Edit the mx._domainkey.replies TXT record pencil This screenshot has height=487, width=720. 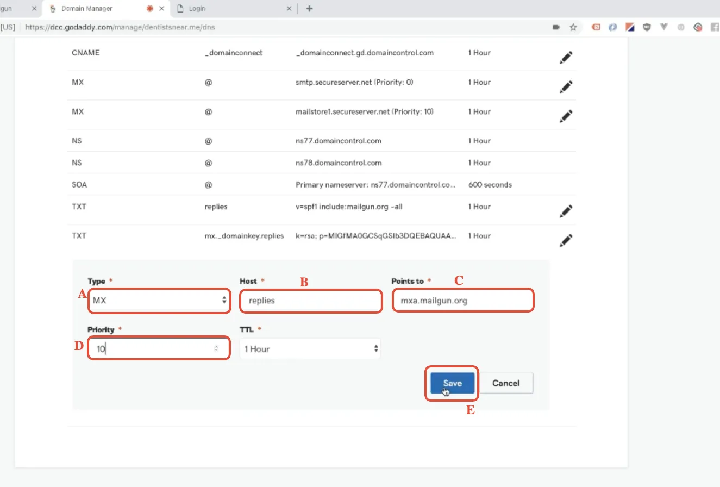[566, 240]
